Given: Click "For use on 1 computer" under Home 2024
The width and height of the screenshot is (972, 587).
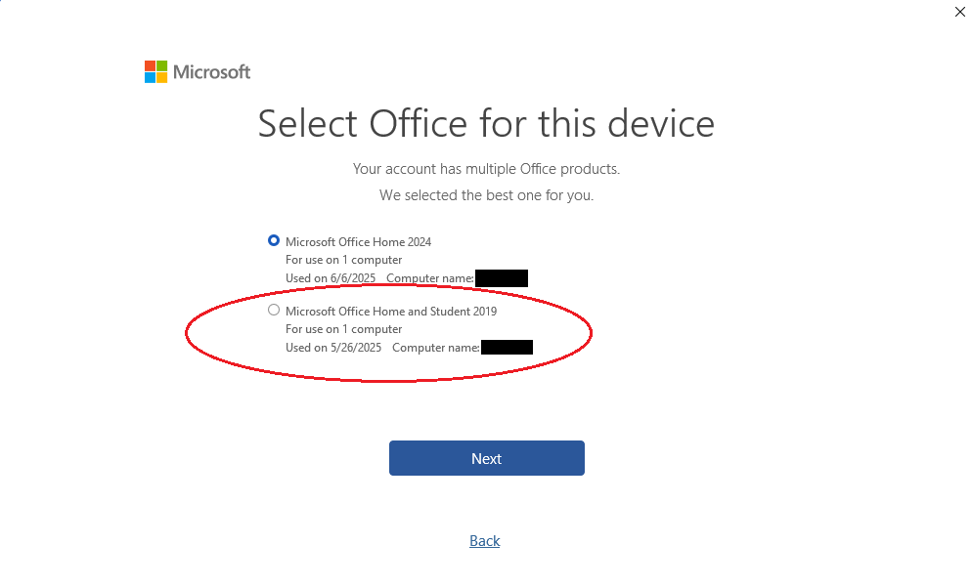Looking at the screenshot, I should [343, 260].
